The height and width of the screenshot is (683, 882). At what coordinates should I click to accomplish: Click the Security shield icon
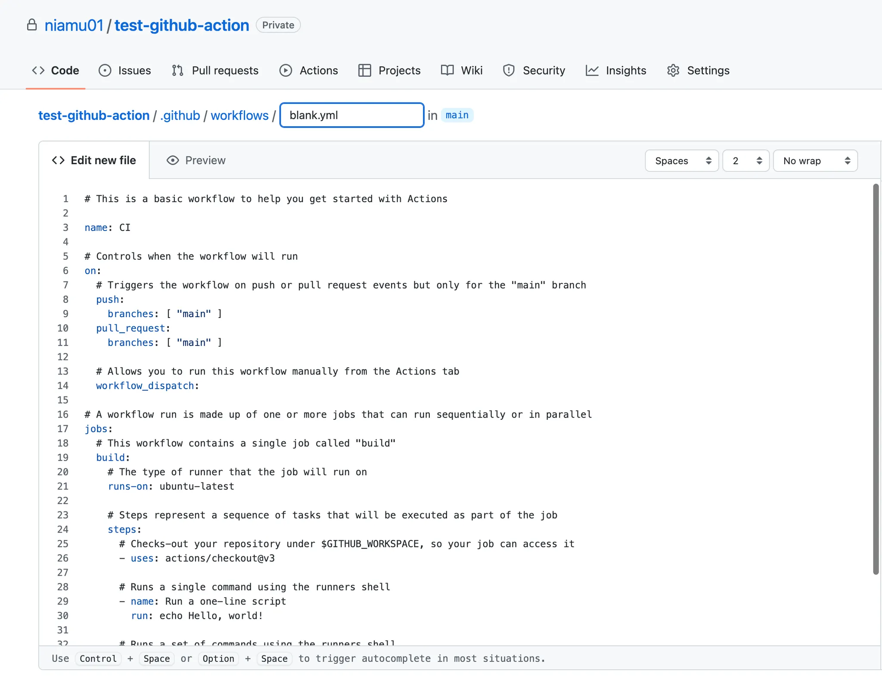(509, 70)
